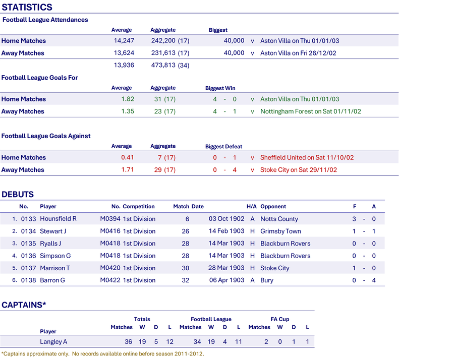Click away attendance average 13,624
The height and width of the screenshot is (360, 454).
124,53
